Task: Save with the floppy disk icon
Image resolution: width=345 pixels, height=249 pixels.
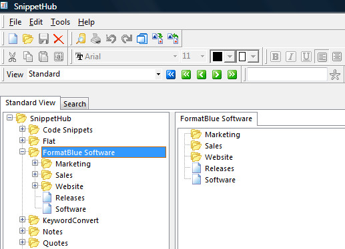Action: click(x=43, y=39)
